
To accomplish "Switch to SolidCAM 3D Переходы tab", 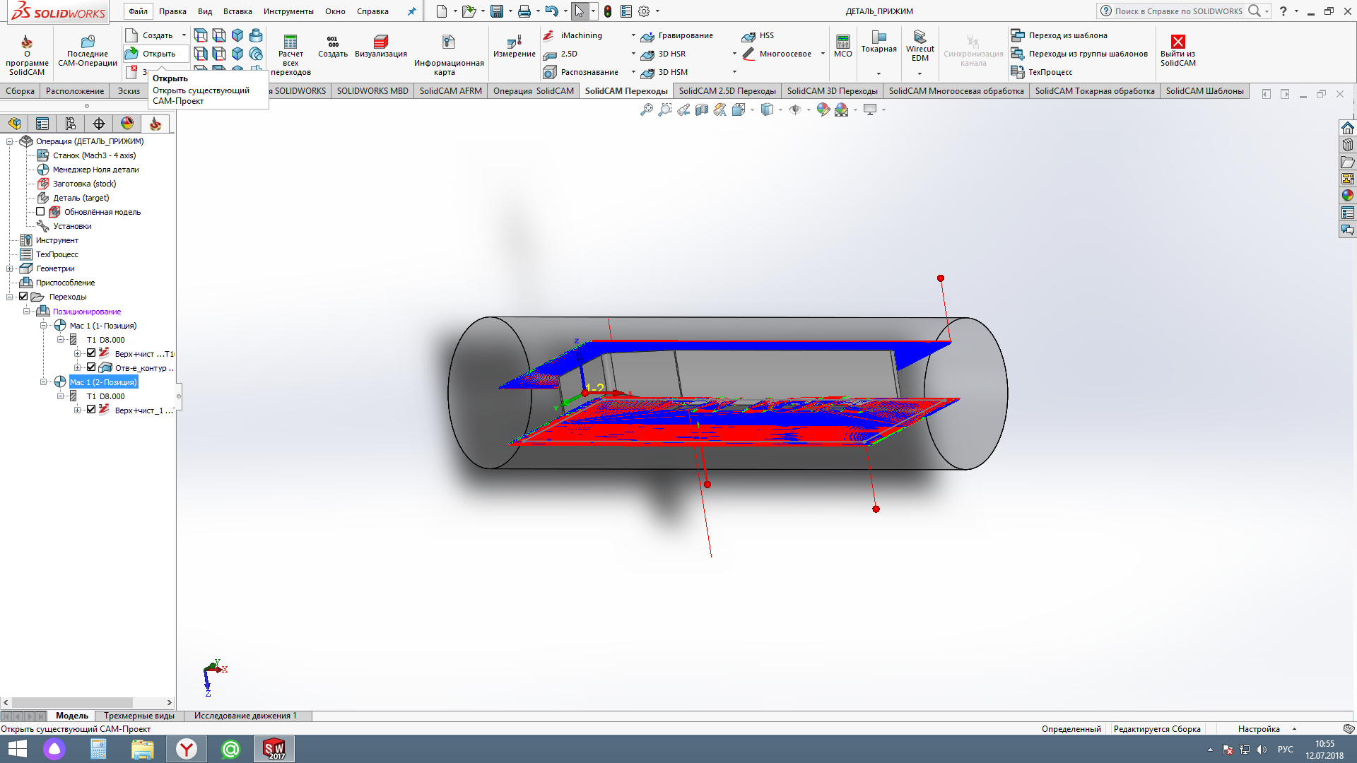I will coord(832,91).
